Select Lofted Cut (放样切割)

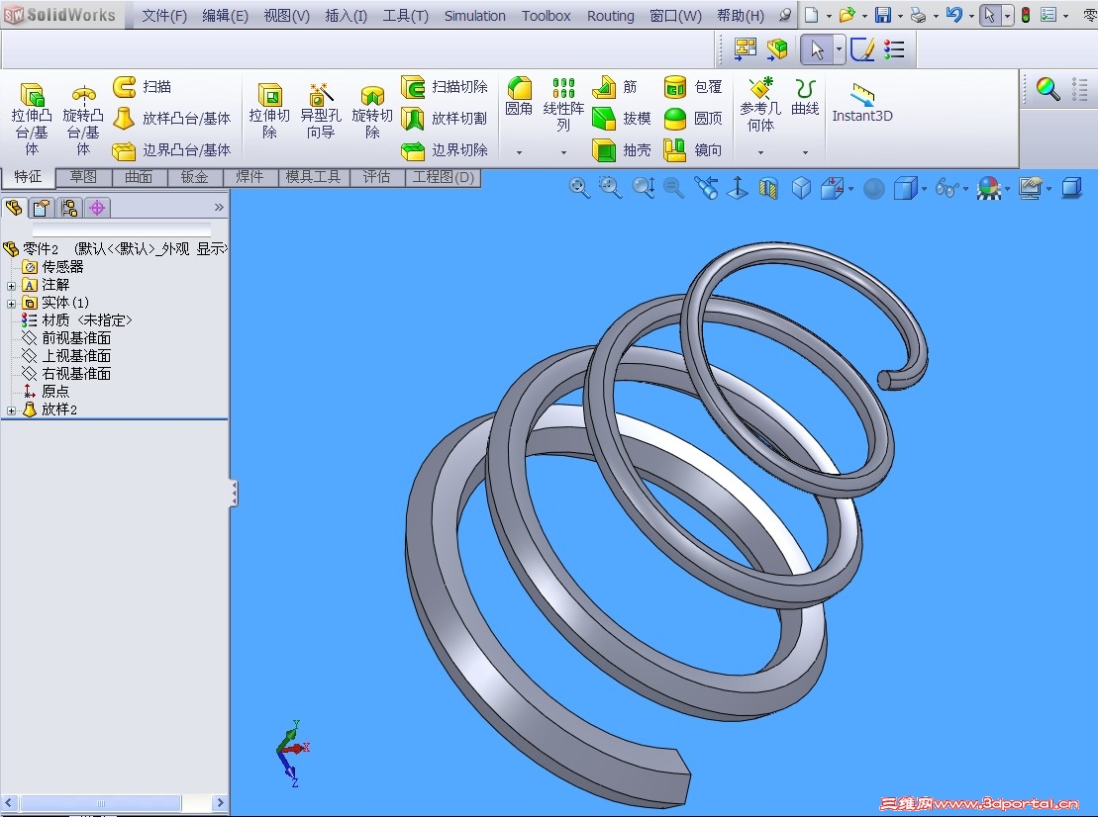[x=444, y=119]
